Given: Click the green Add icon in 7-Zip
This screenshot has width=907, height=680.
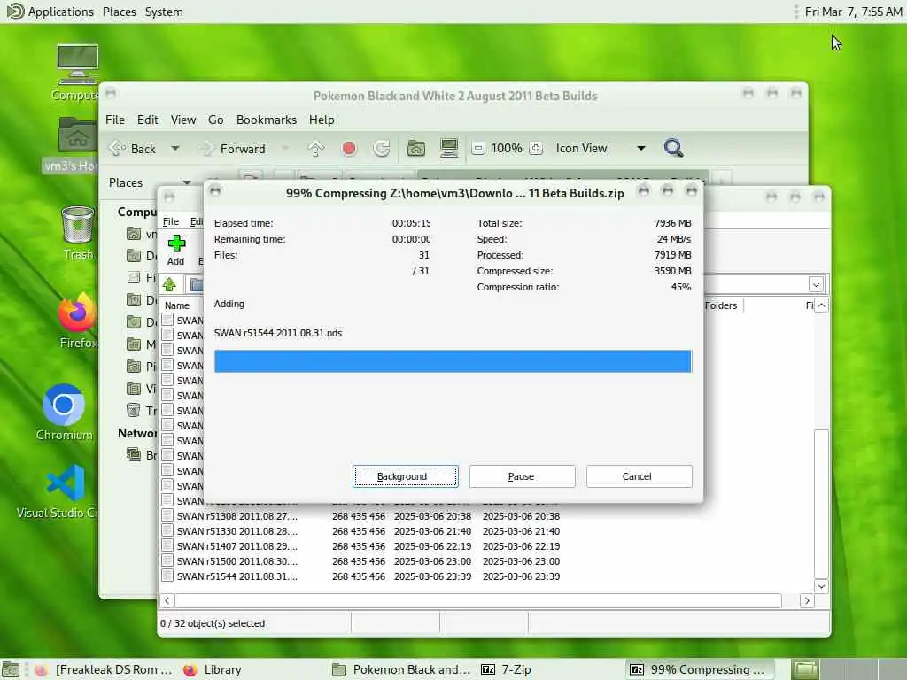Looking at the screenshot, I should (176, 243).
